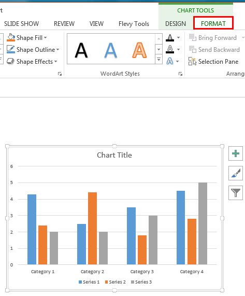Switch to the FORMAT tab
Screen dimensions: 245x296
pos(213,24)
